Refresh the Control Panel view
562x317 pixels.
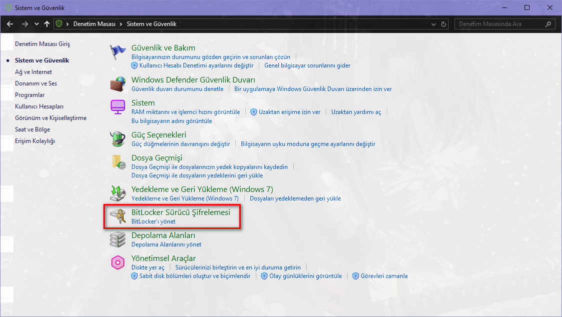(x=444, y=24)
